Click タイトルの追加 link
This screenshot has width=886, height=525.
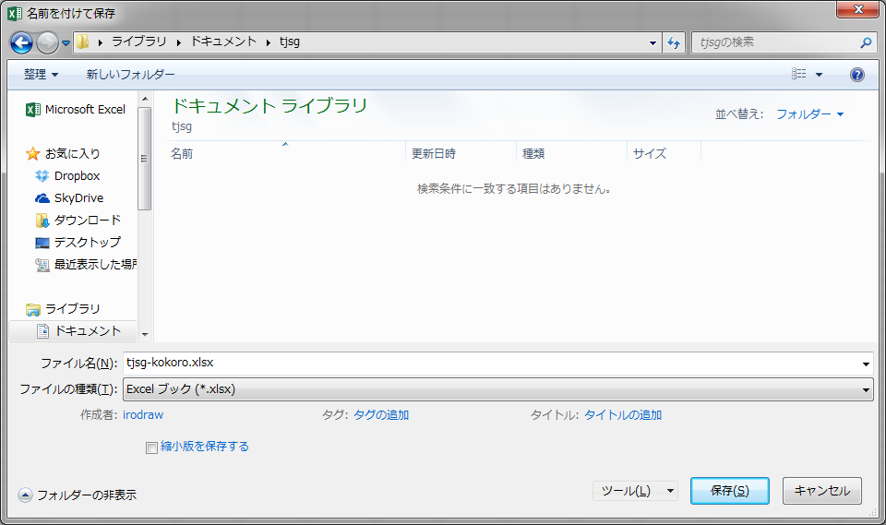point(623,415)
